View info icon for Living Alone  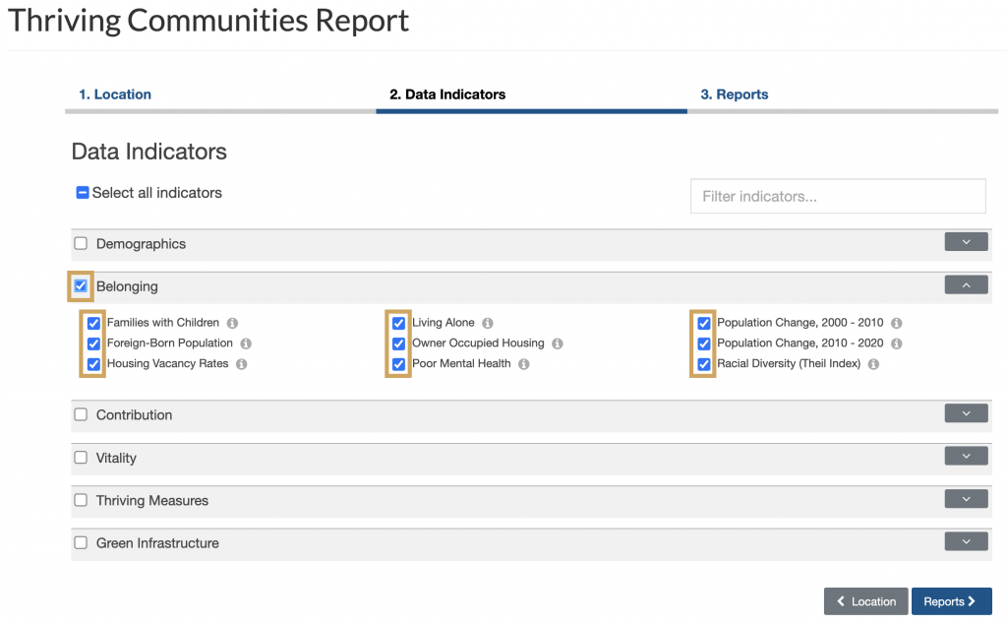tap(488, 323)
